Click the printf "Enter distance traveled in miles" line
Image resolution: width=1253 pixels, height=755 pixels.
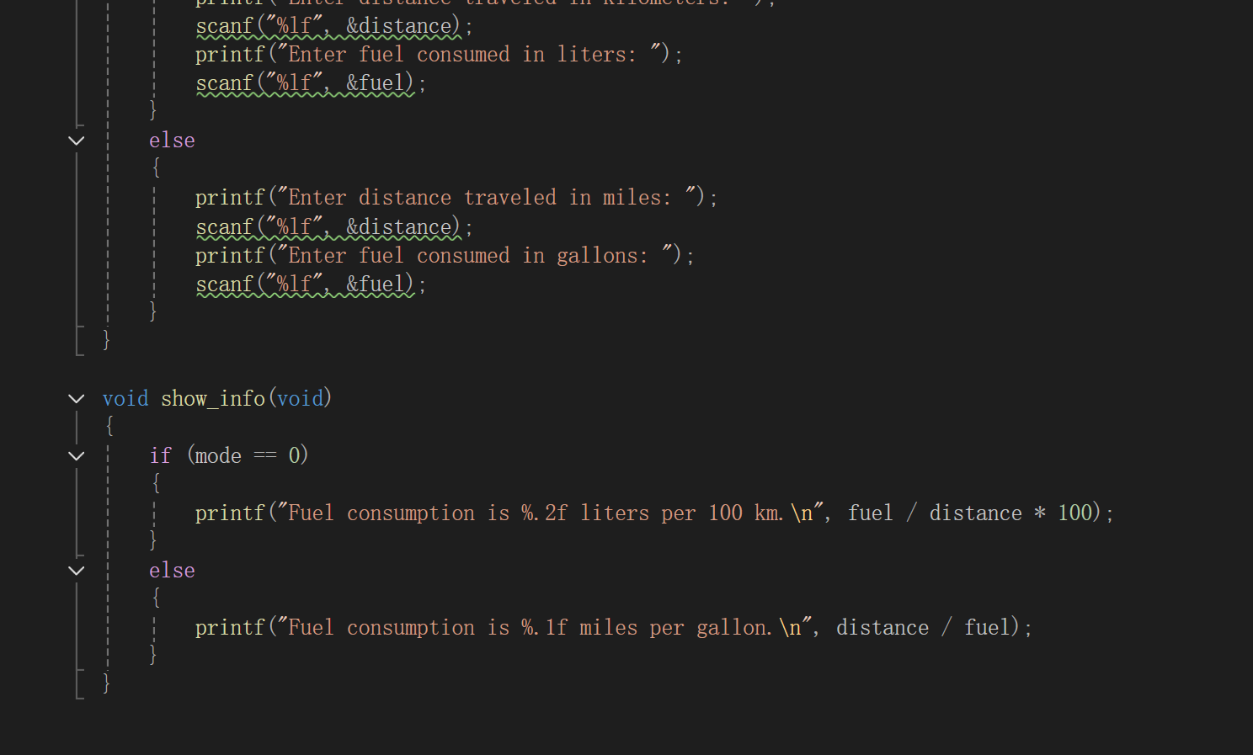[456, 197]
